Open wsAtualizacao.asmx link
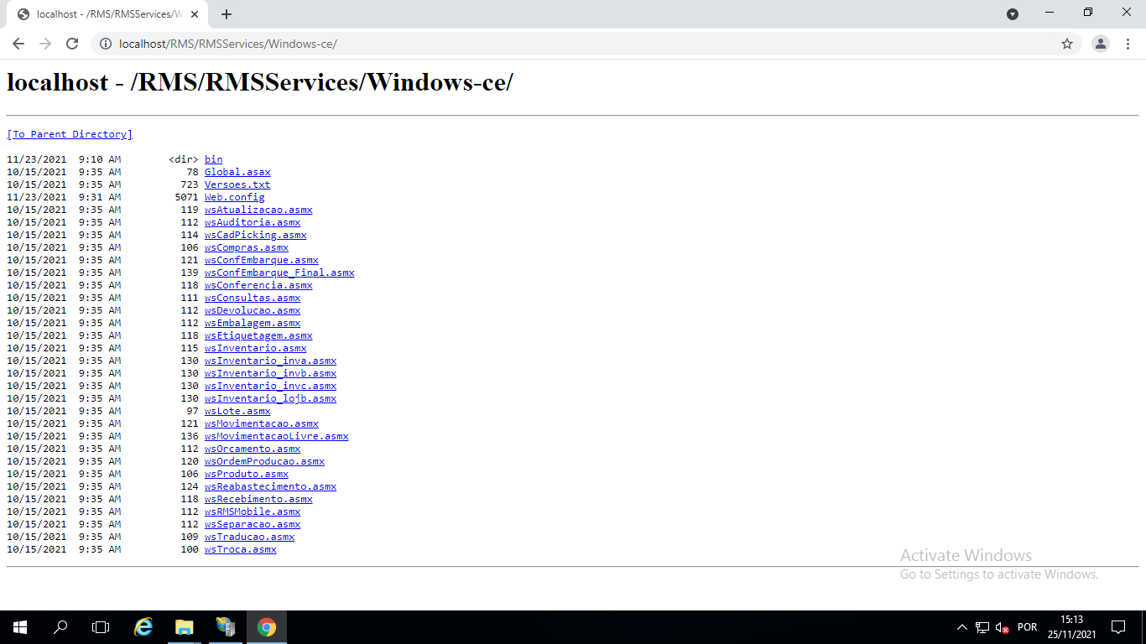The width and height of the screenshot is (1146, 644). click(x=258, y=210)
